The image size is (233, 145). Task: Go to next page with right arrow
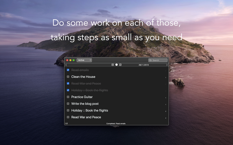click(x=167, y=65)
